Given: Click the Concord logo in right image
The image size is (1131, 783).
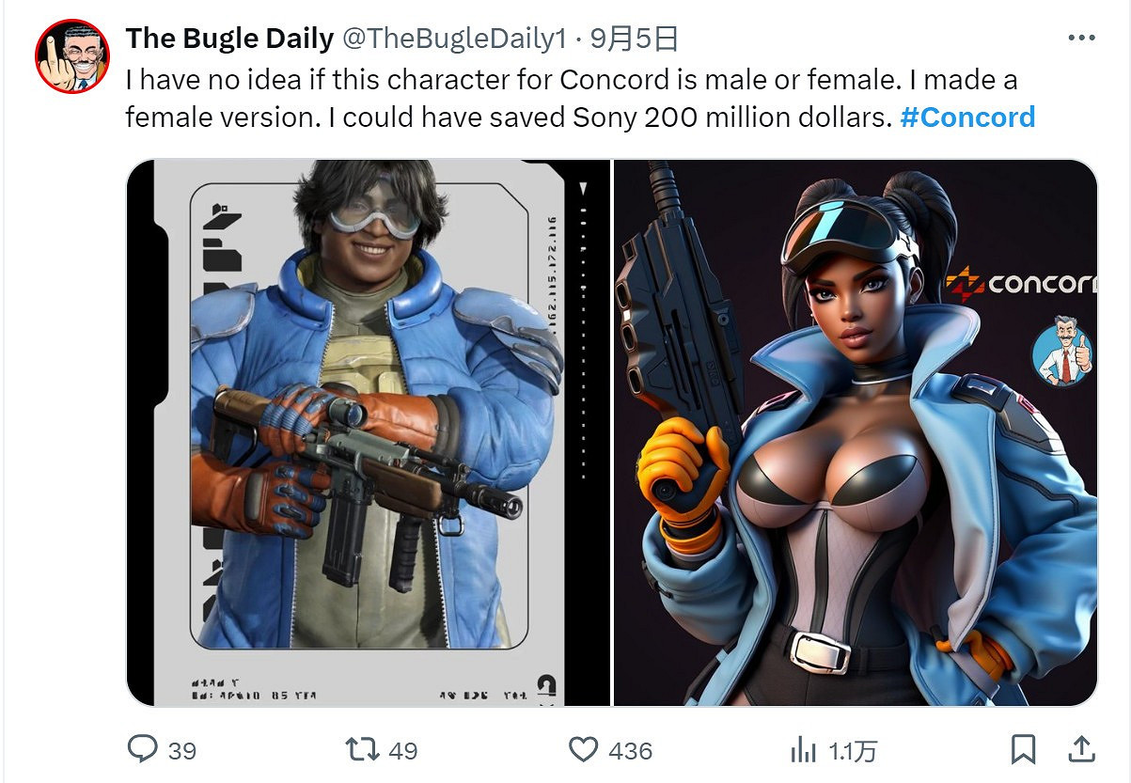Looking at the screenshot, I should [1021, 282].
